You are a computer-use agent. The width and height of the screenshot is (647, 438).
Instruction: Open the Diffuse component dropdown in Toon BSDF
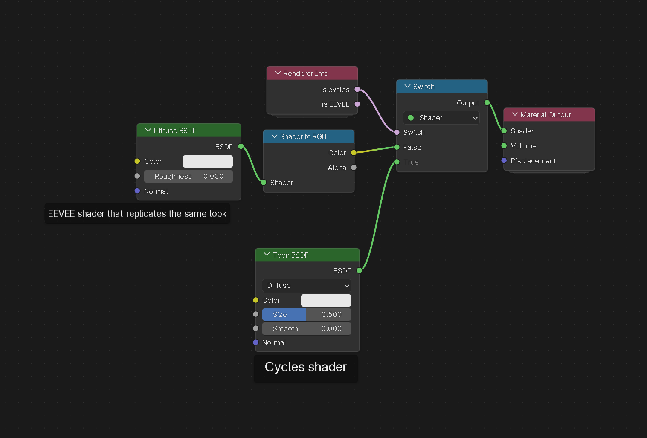coord(307,285)
